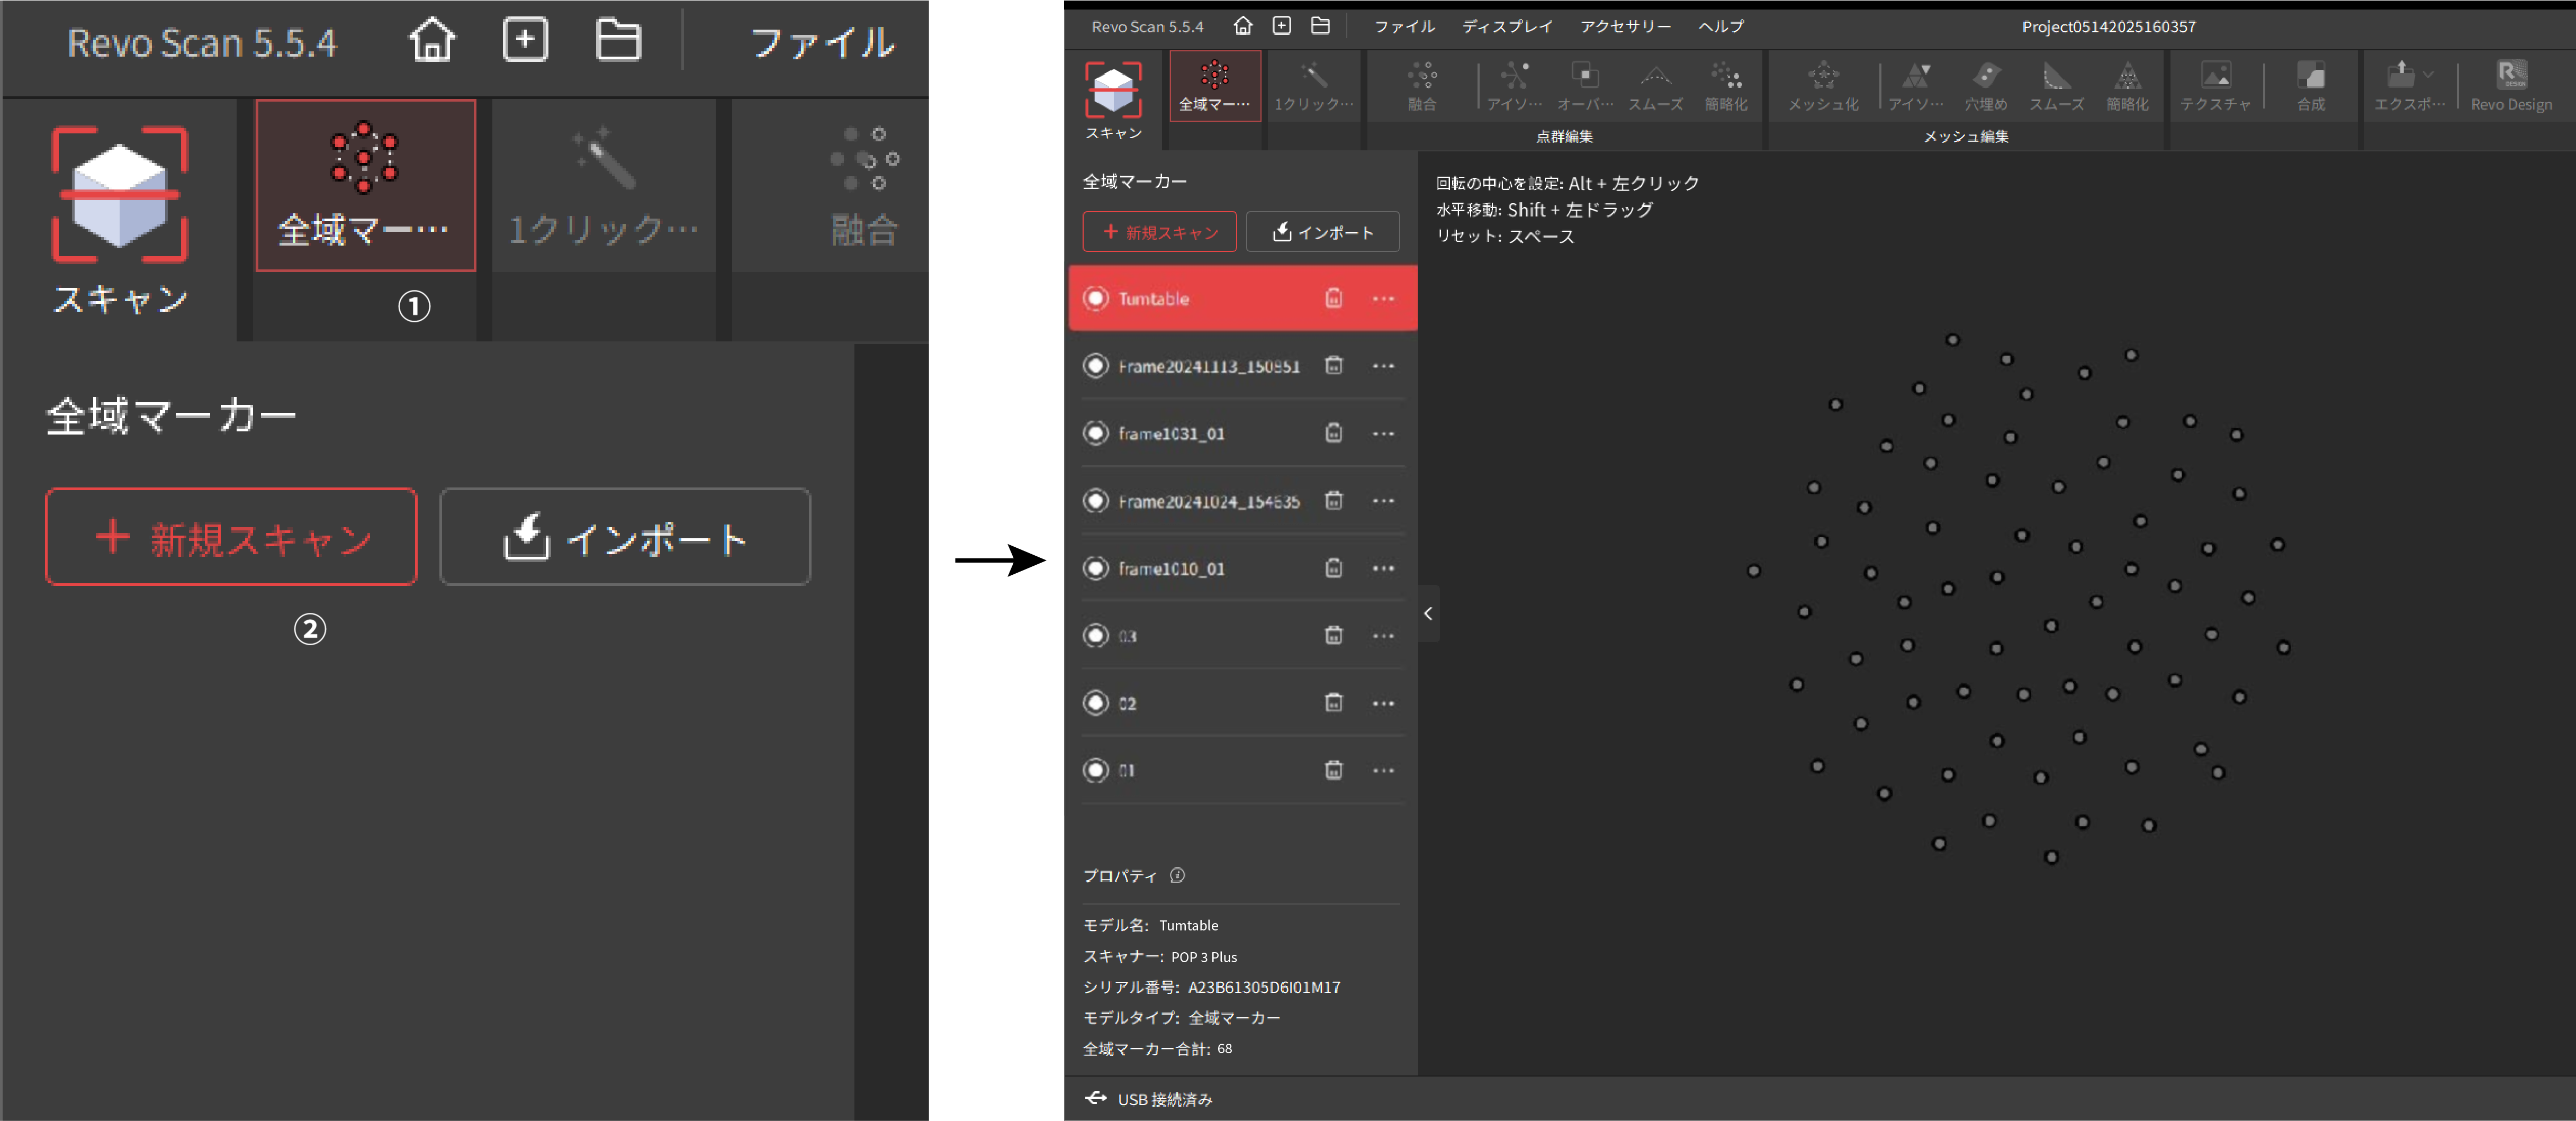Delete the Turntable marker entry
The image size is (2576, 1121).
pyautogui.click(x=1333, y=298)
